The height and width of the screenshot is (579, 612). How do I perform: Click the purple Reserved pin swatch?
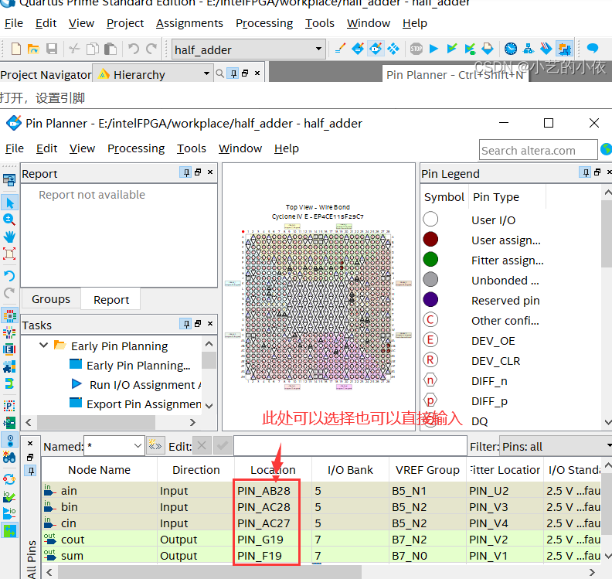(x=430, y=299)
